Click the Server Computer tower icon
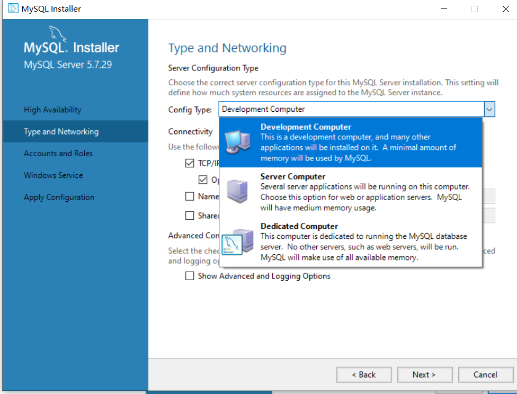The height and width of the screenshot is (394, 517). (x=237, y=191)
